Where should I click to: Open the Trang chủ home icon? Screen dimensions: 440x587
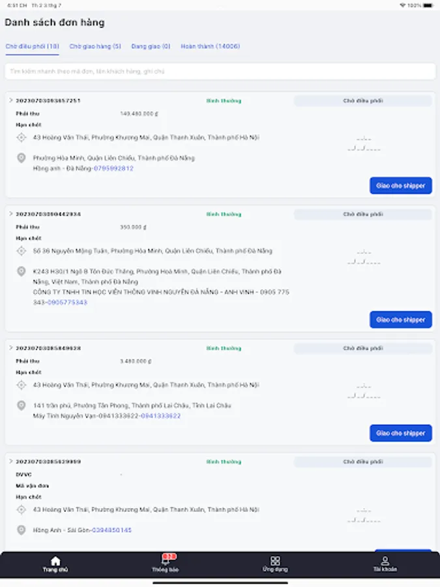pyautogui.click(x=55, y=561)
